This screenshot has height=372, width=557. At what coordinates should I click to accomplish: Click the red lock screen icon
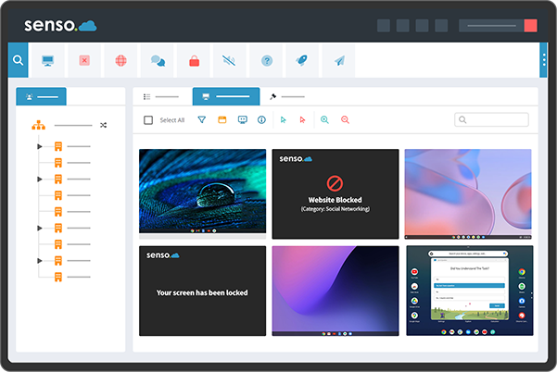tap(194, 61)
